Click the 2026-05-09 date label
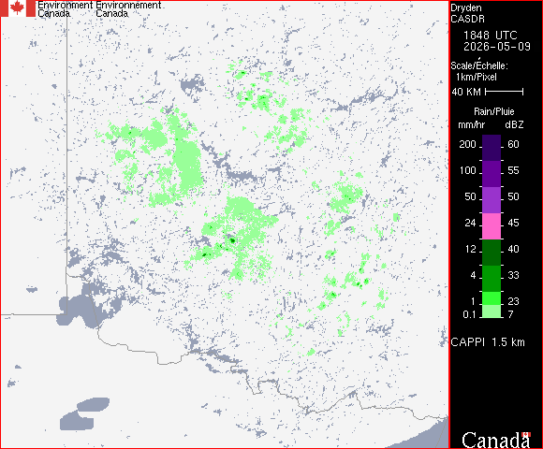This screenshot has height=449, width=543. [x=497, y=47]
